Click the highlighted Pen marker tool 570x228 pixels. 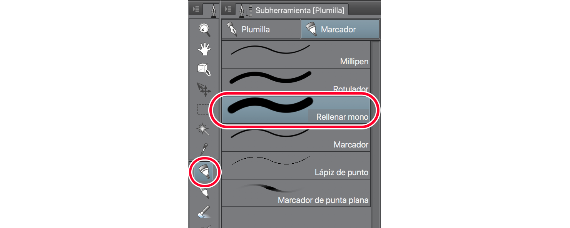tap(204, 171)
